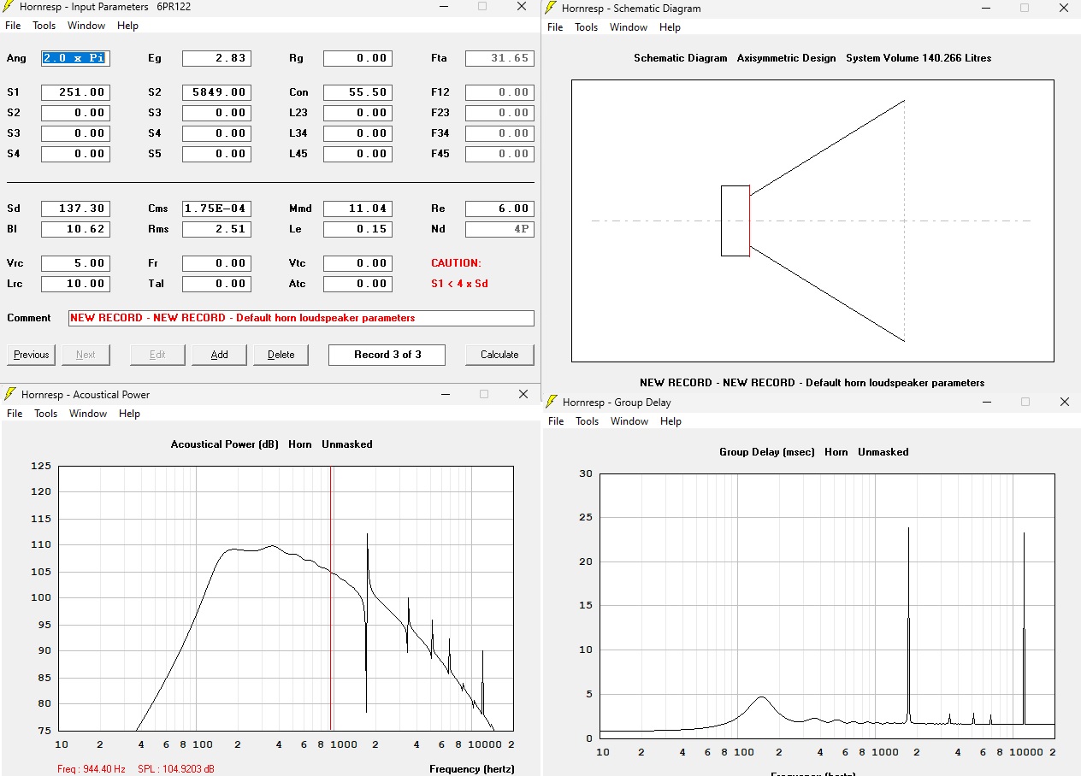Viewport: 1081px width, 776px height.
Task: Open Window menu in Acoustical Power window
Action: (x=88, y=414)
